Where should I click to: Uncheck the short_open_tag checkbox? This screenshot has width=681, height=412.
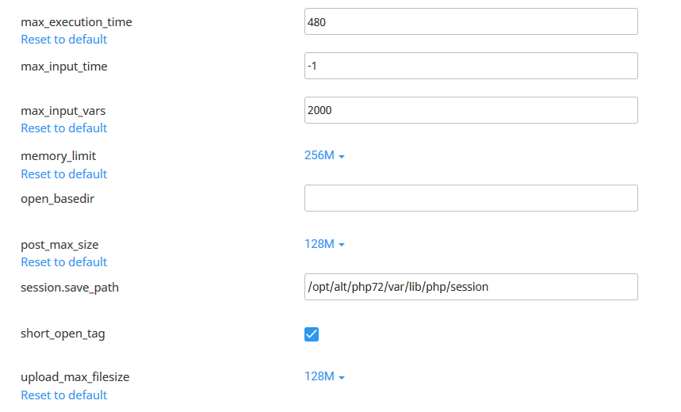[312, 334]
